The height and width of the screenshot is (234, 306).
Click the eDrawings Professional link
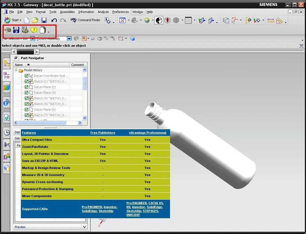[x=148, y=133]
